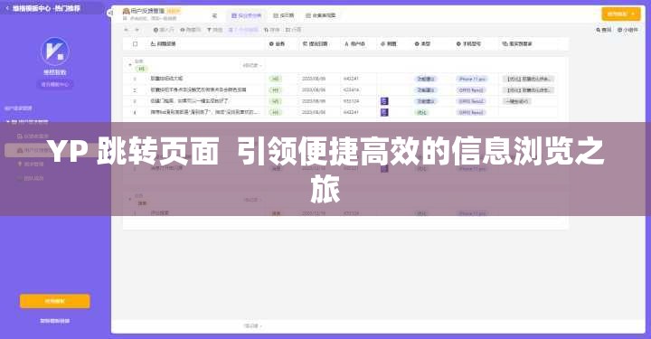Open the pill button under the logo
651x339 pixels.
click(x=55, y=84)
